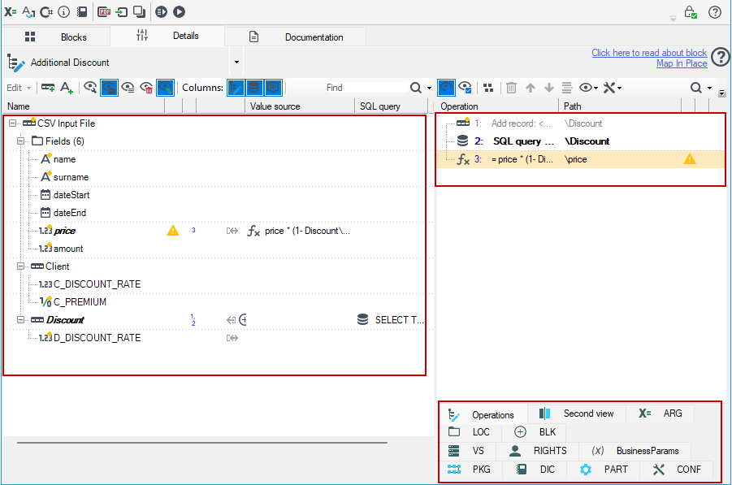Click the play (run) button icon
732x485 pixels.
(x=180, y=11)
